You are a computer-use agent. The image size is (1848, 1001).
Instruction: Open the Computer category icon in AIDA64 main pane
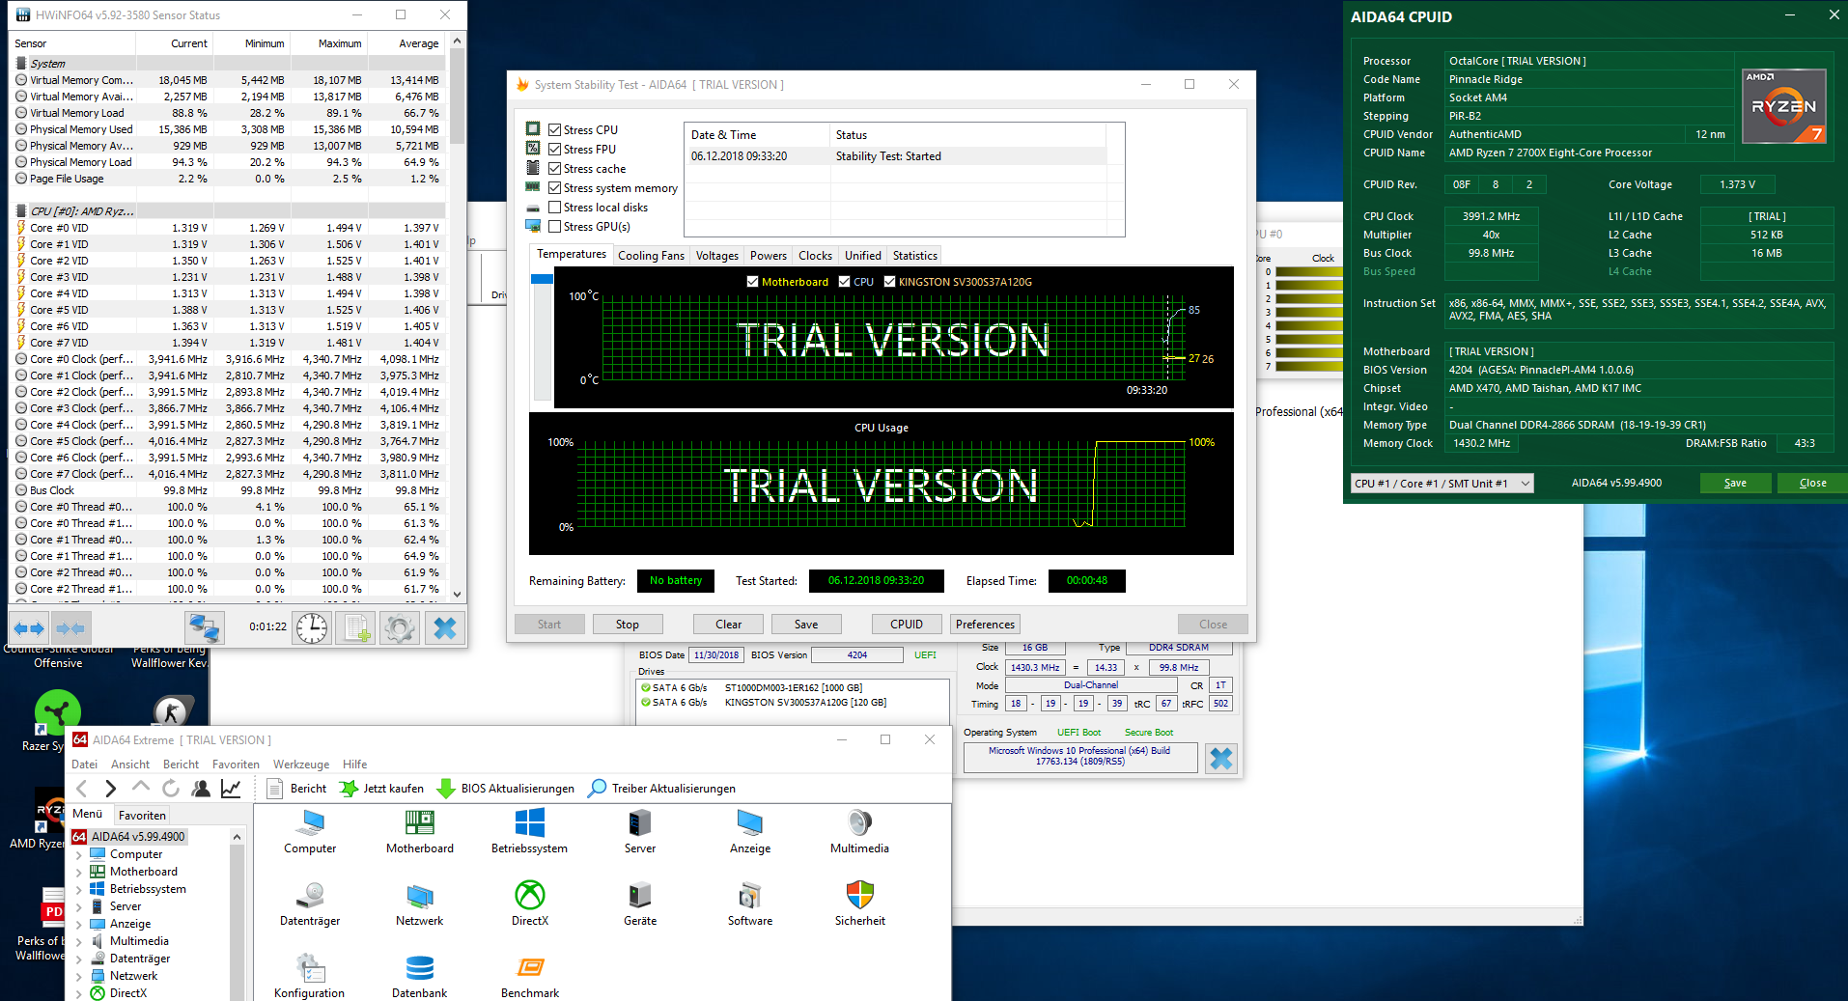pos(310,832)
